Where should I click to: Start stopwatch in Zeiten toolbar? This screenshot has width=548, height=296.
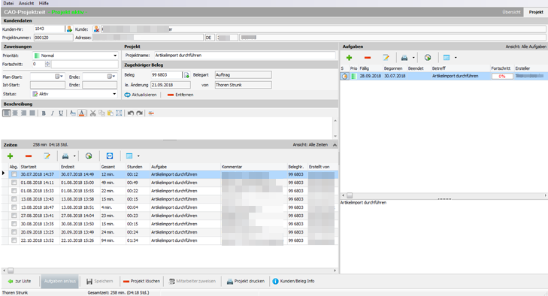click(x=89, y=156)
